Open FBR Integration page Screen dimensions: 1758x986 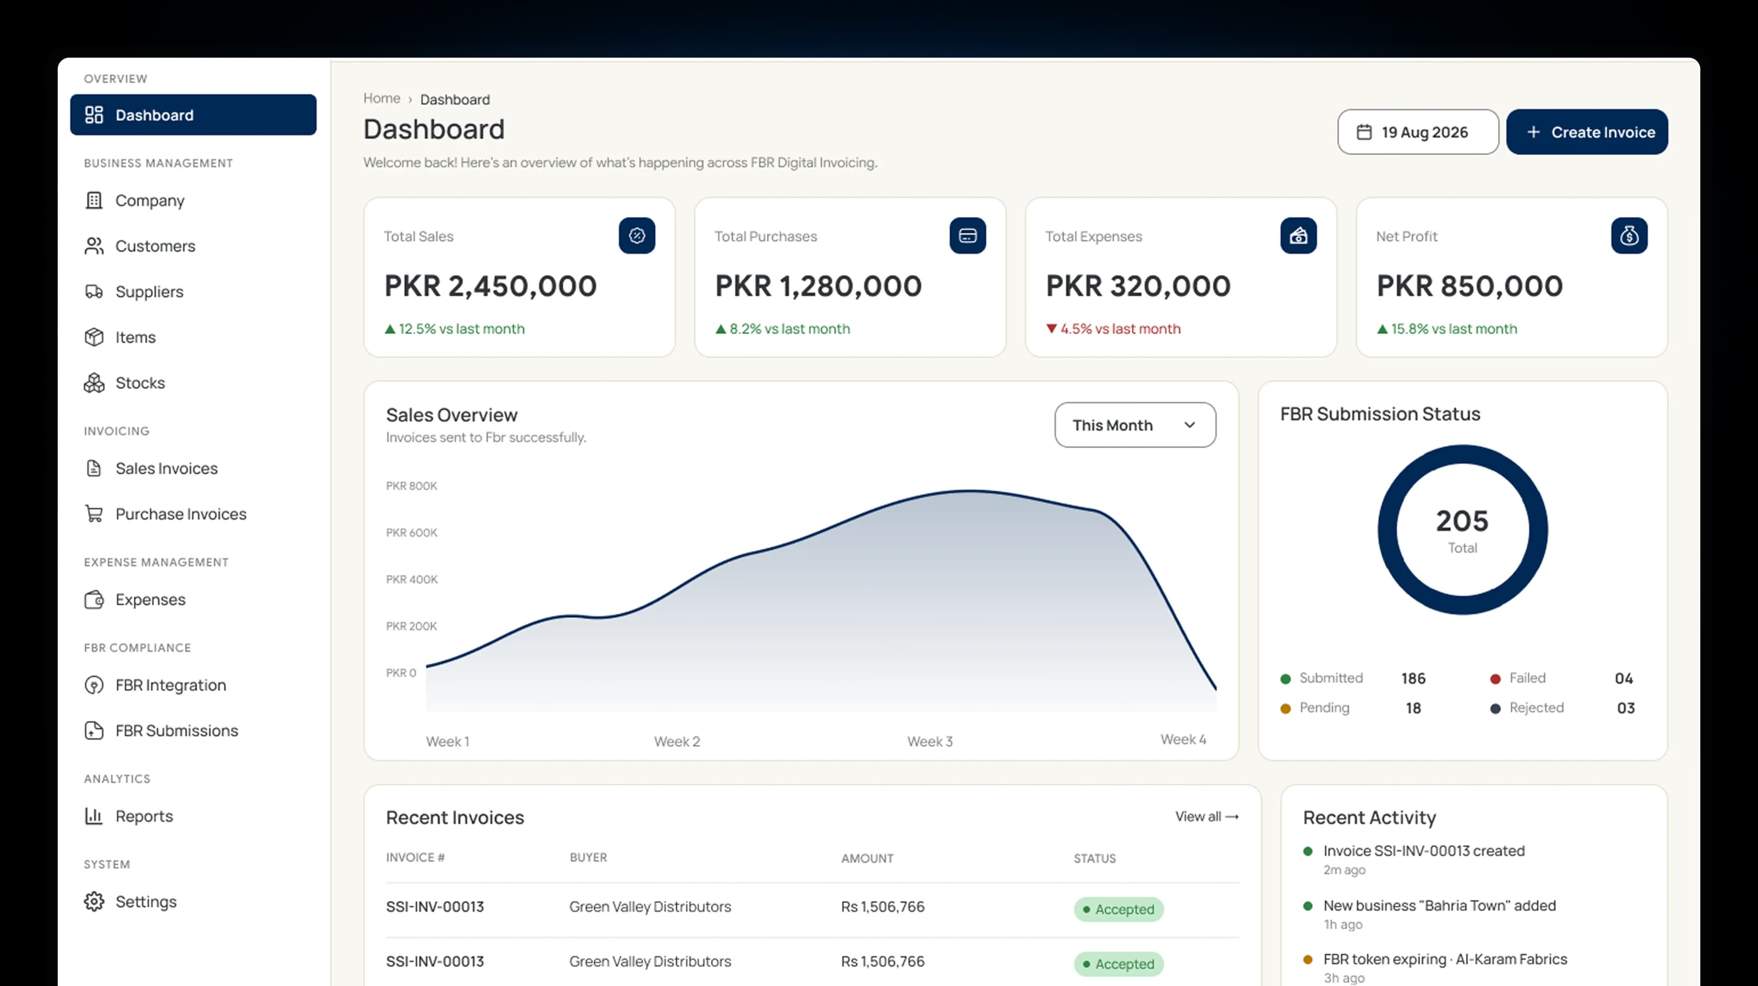click(x=193, y=684)
